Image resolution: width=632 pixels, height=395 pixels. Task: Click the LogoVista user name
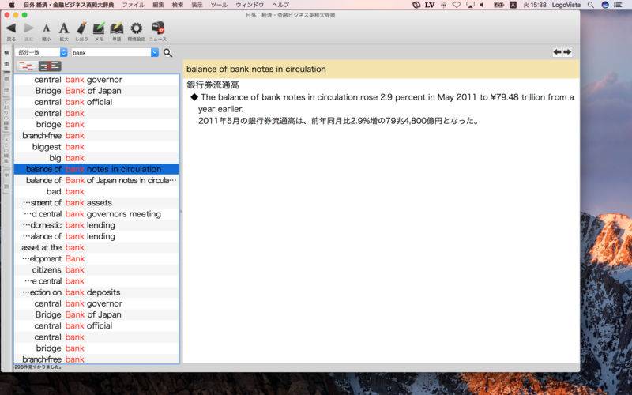[566, 5]
